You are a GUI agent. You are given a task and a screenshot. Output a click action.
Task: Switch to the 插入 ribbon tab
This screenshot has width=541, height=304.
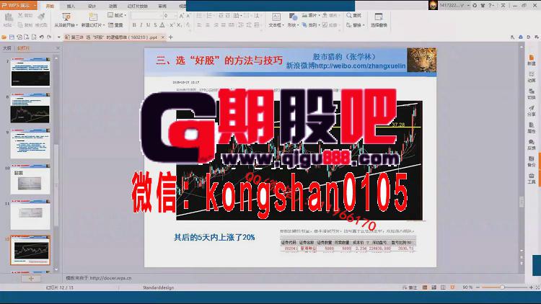coord(71,6)
